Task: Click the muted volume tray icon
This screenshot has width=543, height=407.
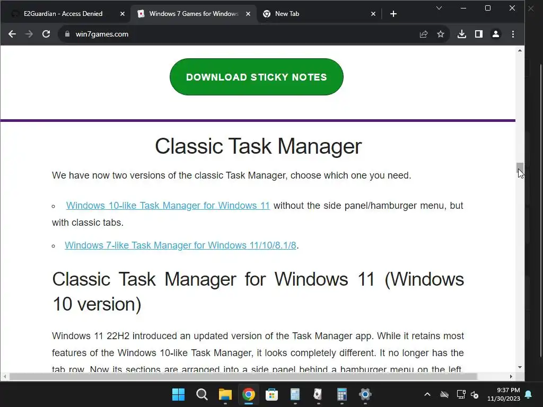Action: pyautogui.click(x=475, y=394)
